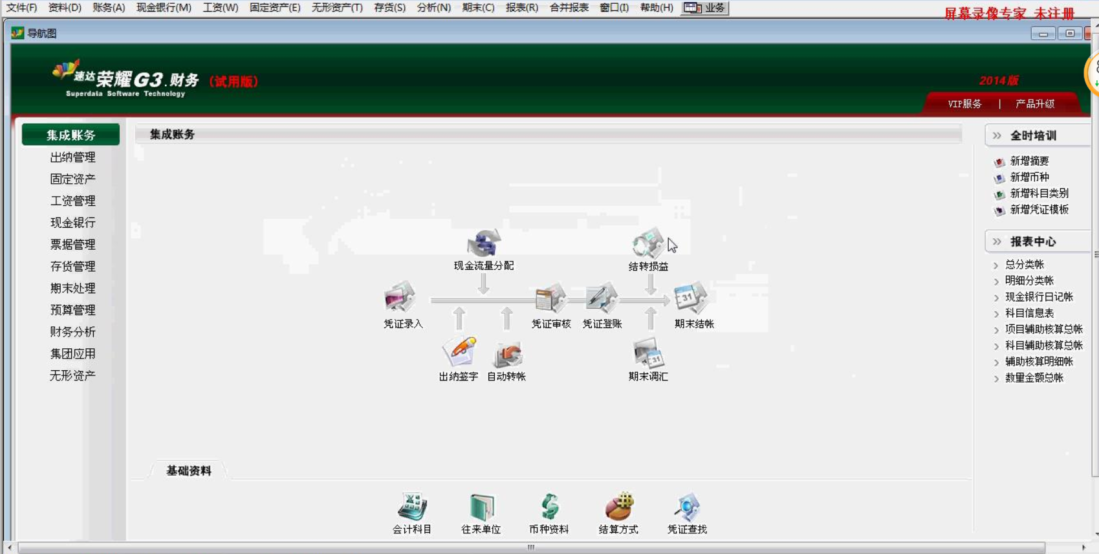Open the 出纳签字 cashier signature icon

459,352
